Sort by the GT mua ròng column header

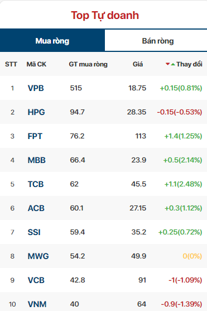88,64
